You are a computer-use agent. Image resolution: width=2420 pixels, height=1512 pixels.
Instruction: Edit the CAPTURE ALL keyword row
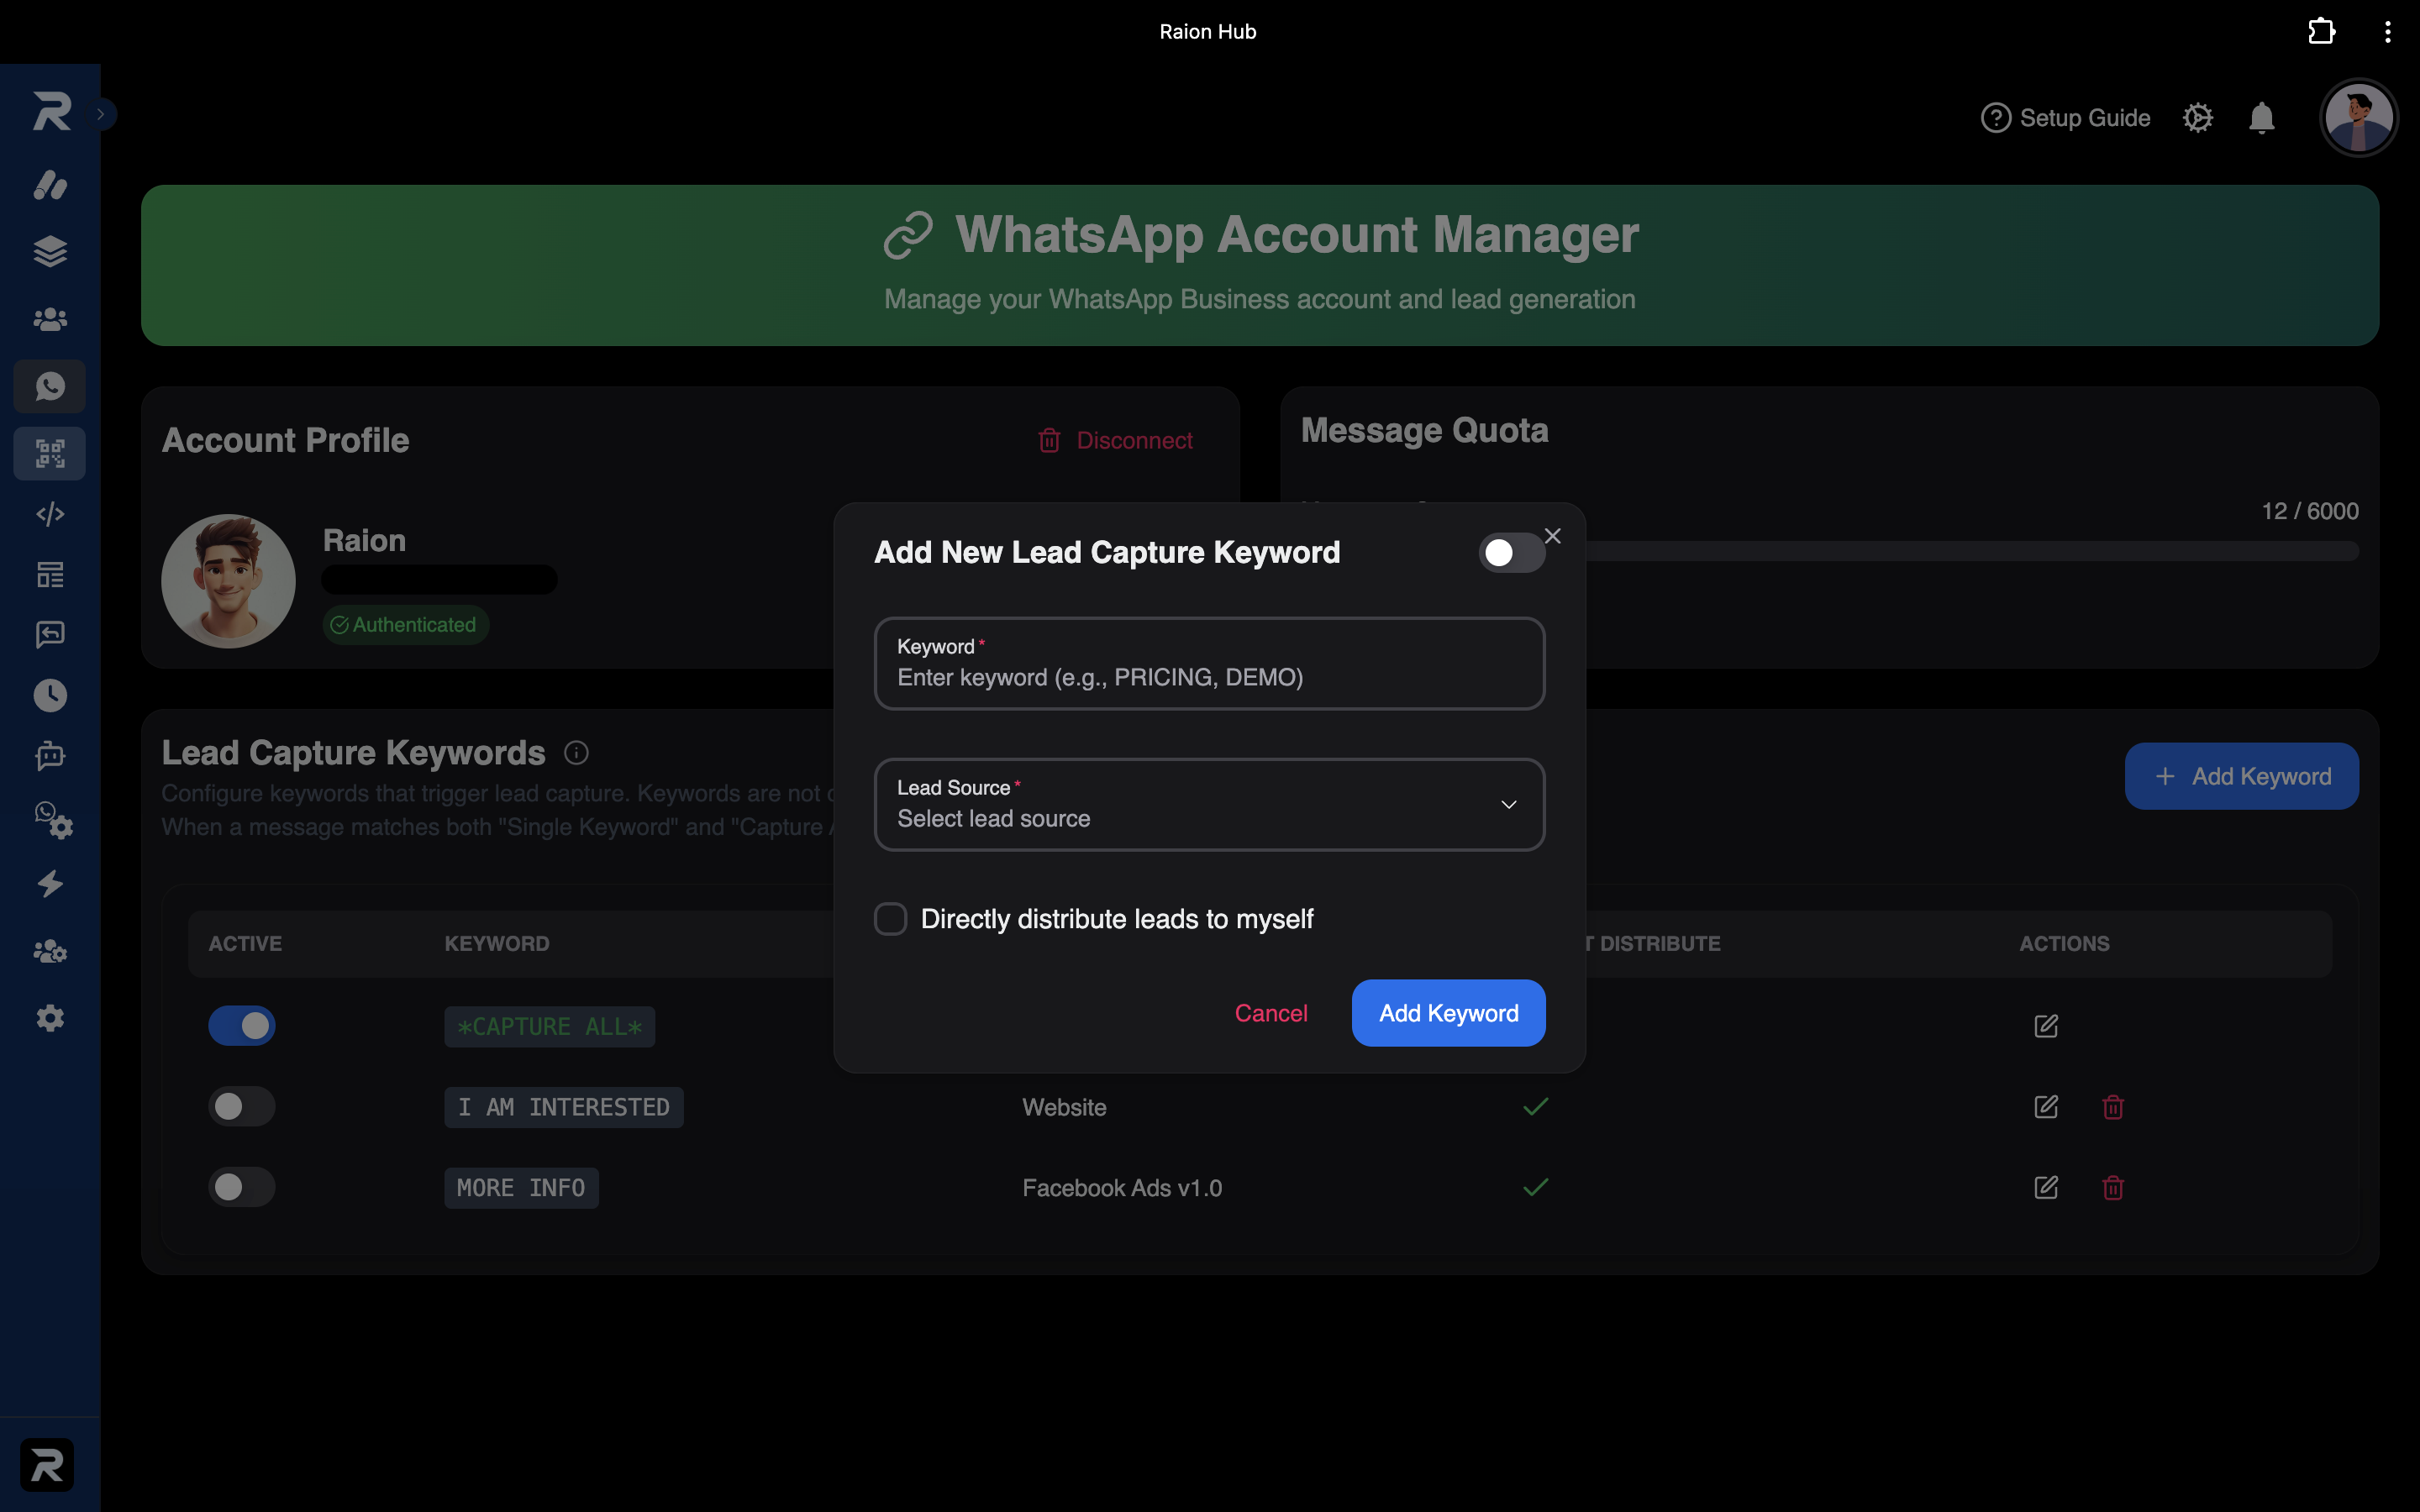pyautogui.click(x=2046, y=1026)
